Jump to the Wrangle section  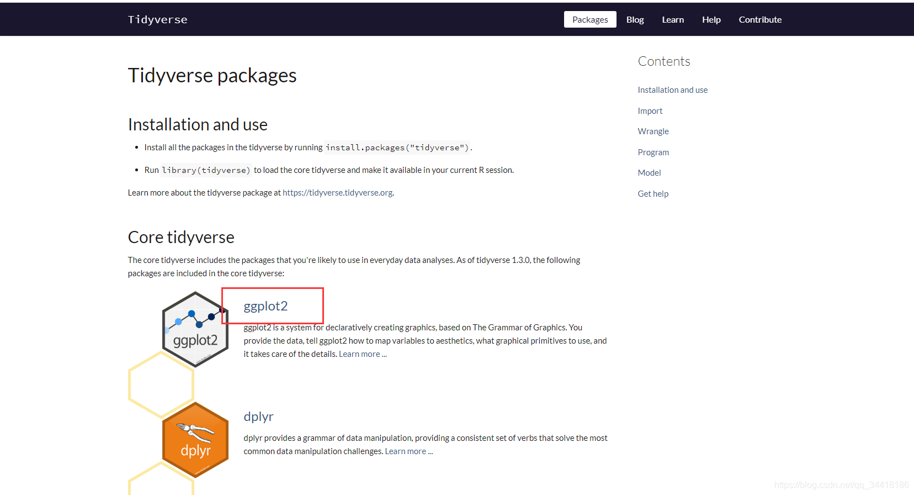tap(653, 131)
